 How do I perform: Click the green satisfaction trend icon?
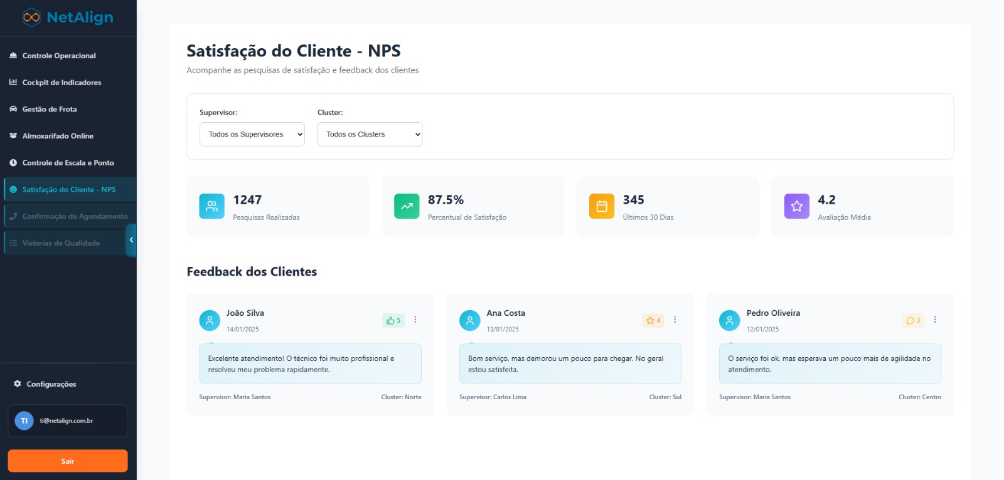pos(407,206)
